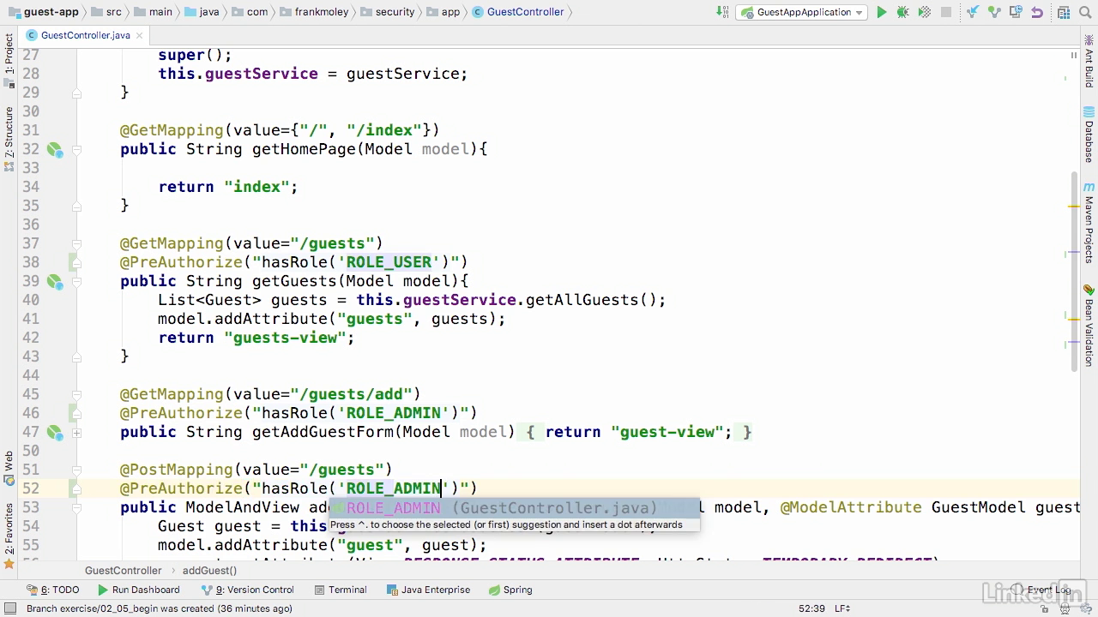The height and width of the screenshot is (617, 1098).
Task: Toggle fold marker at line 52 annotation
Action: click(x=76, y=489)
